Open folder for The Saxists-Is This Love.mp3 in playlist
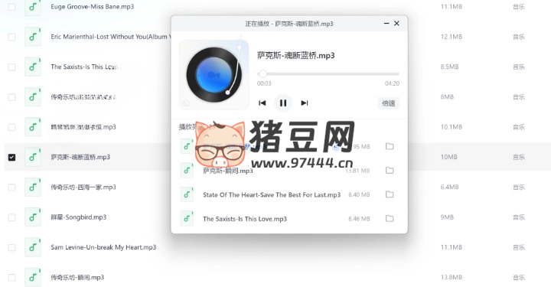The height and width of the screenshot is (287, 551). [x=390, y=218]
